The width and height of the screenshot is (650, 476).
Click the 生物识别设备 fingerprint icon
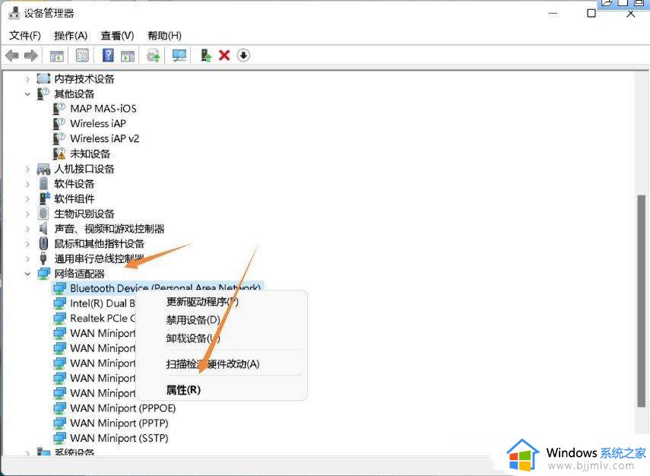tap(43, 214)
